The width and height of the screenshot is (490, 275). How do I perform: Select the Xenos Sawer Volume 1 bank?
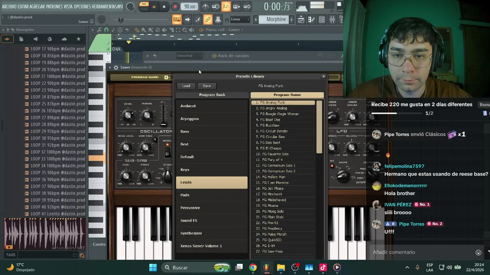tap(211, 246)
